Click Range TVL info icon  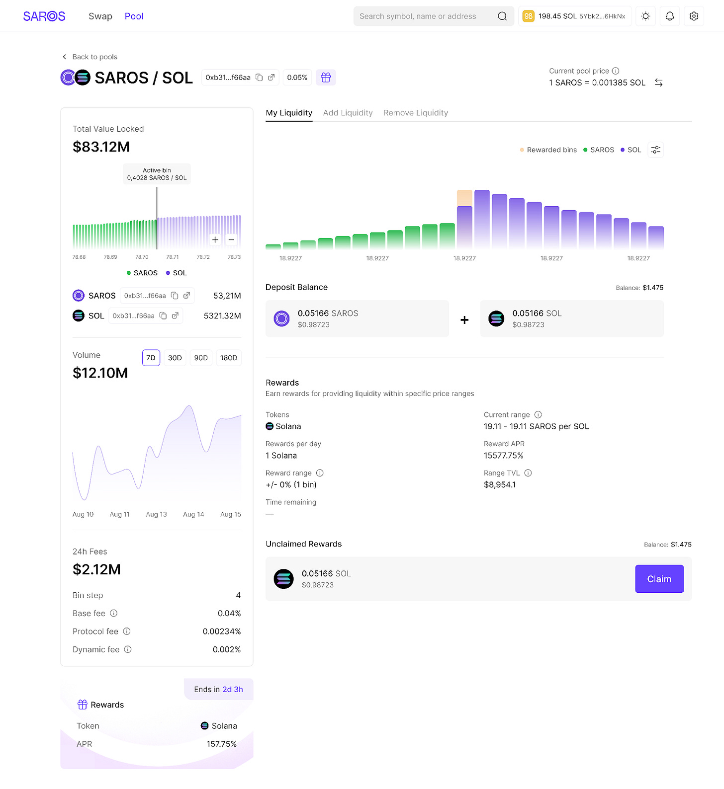pyautogui.click(x=528, y=473)
